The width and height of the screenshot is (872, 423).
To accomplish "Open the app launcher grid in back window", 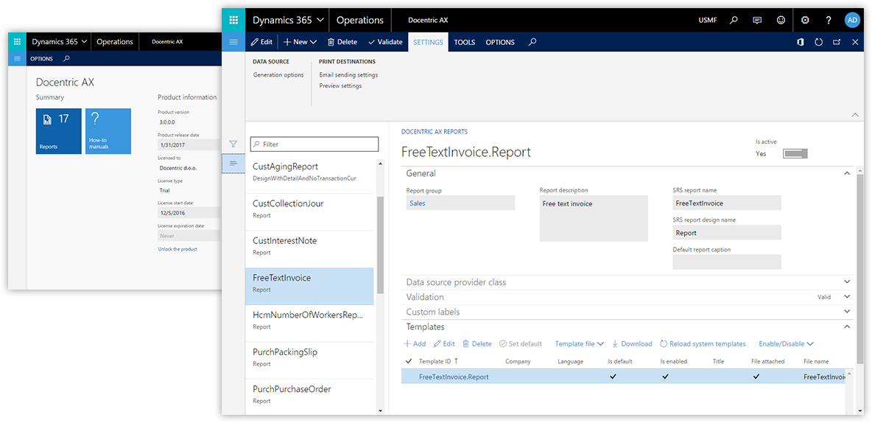I will tap(17, 42).
